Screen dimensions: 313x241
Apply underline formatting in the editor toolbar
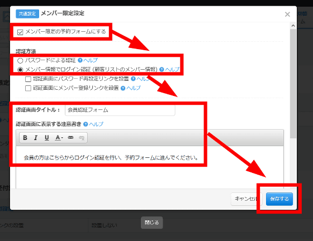pos(47,138)
